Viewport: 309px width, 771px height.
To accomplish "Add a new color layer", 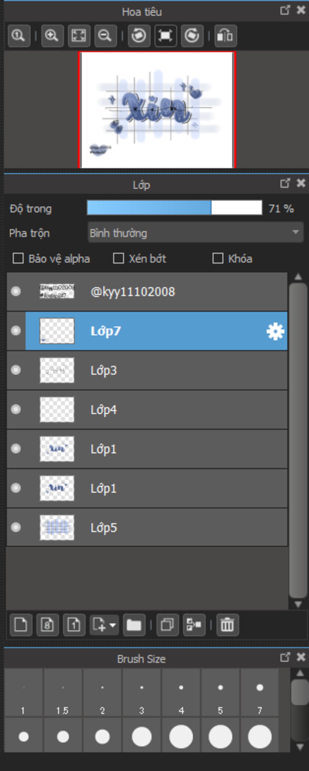I will tap(21, 625).
